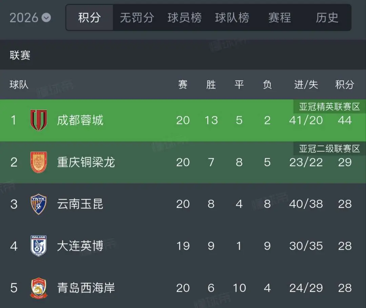Click the 积分 points column header
The image size is (366, 308).
(x=345, y=84)
